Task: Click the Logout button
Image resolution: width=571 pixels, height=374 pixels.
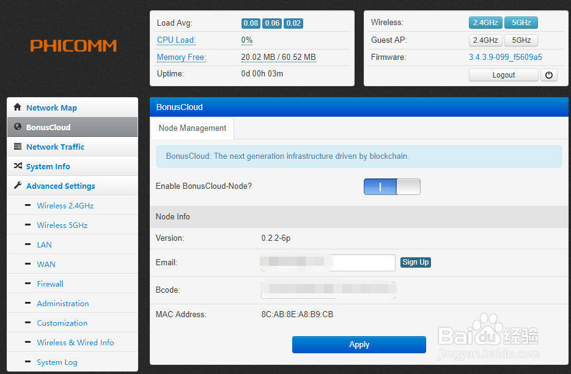Action: pos(504,75)
